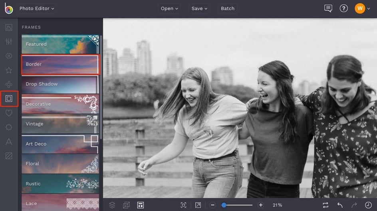This screenshot has height=211, width=377.
Task: Open the Frames tool in sidebar
Action: [x=9, y=99]
